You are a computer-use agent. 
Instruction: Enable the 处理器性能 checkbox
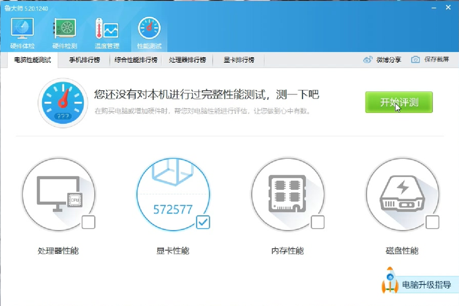[x=88, y=222]
